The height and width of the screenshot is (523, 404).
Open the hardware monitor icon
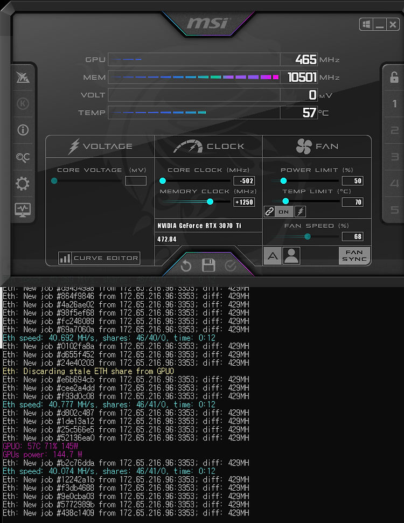point(23,210)
